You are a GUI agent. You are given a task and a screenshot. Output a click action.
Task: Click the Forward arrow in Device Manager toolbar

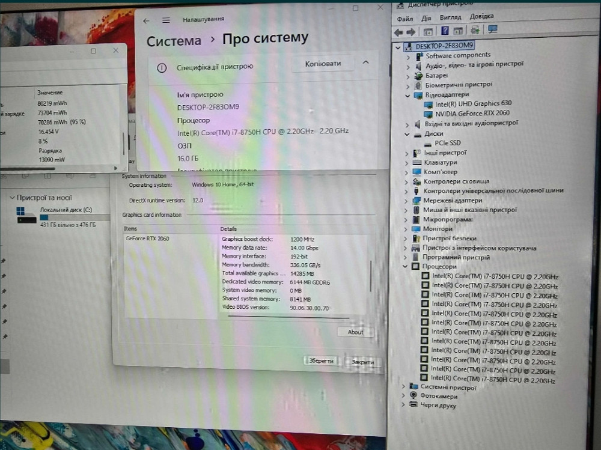tap(411, 31)
